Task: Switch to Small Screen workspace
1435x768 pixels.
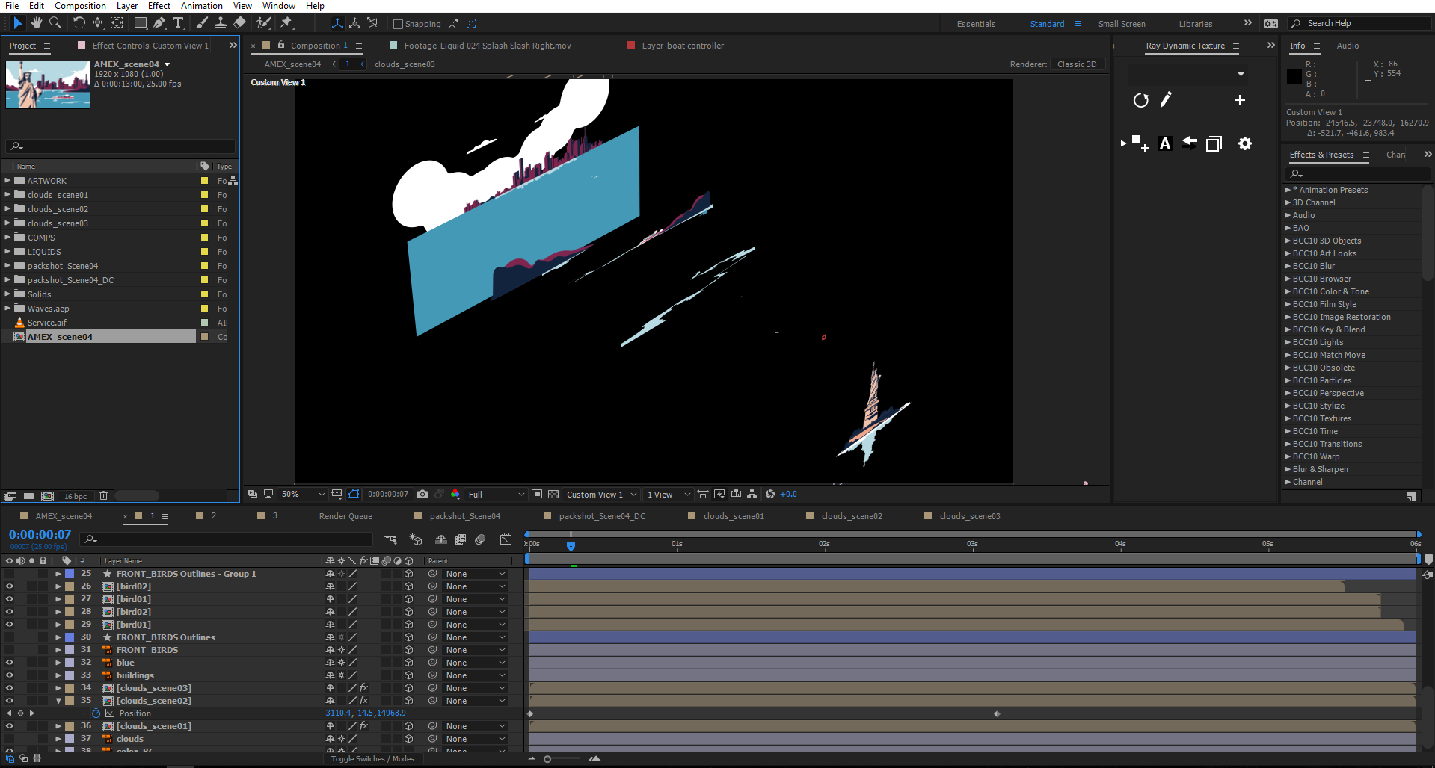Action: 1121,24
